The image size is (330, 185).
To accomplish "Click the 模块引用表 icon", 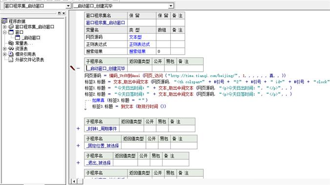I will coord(11,54).
